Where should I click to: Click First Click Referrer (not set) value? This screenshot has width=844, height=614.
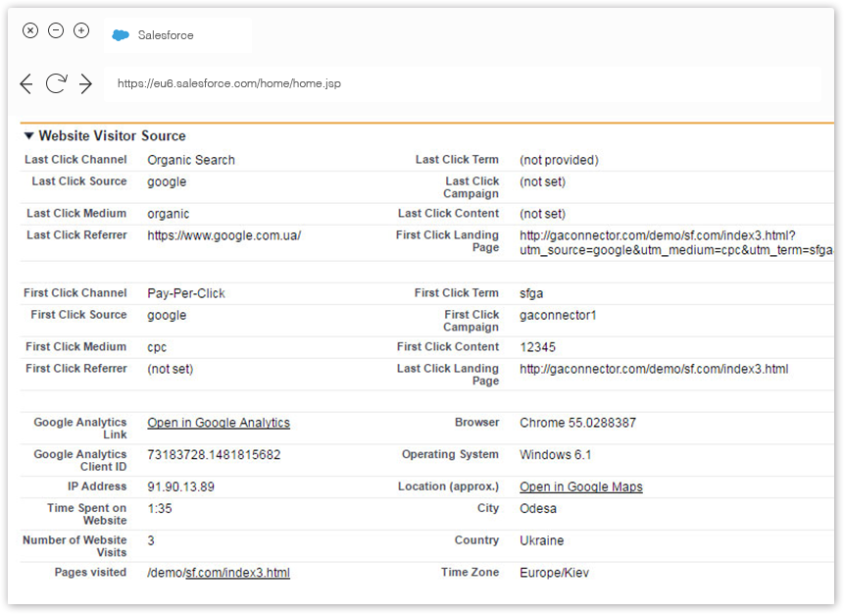(x=171, y=369)
